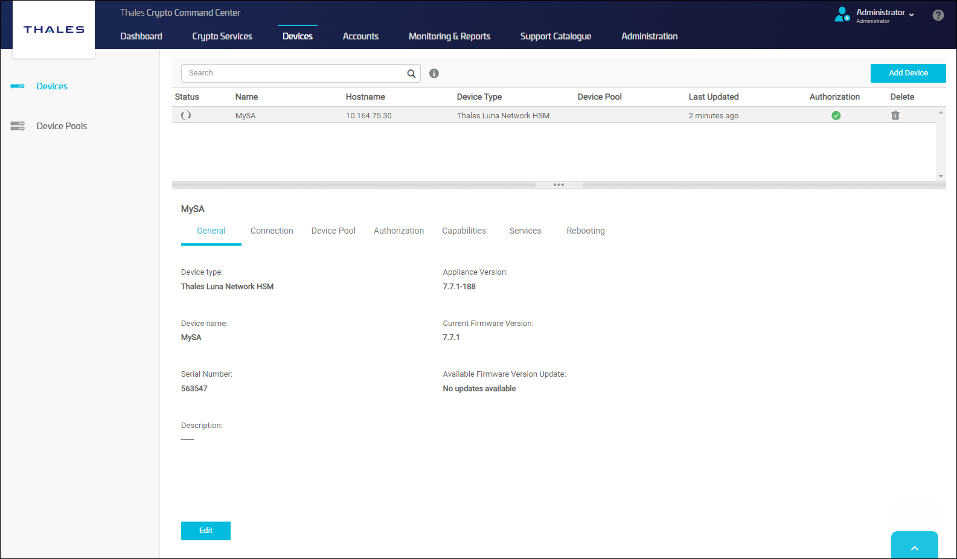
Task: Click appliance version 7.7.1-188
Action: pyautogui.click(x=459, y=287)
